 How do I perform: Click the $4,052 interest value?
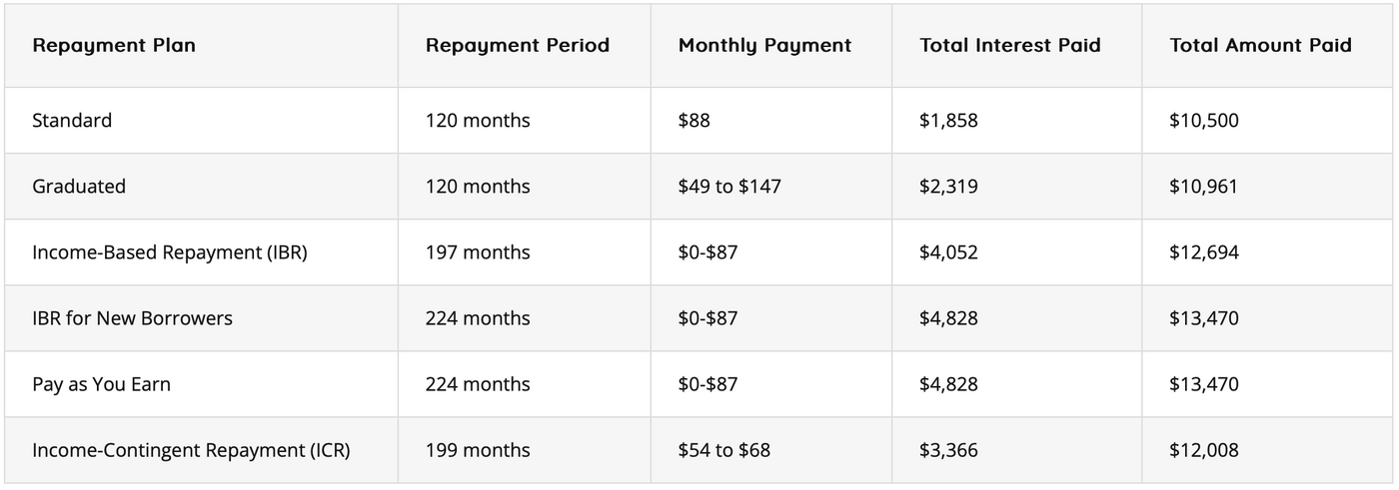[948, 252]
